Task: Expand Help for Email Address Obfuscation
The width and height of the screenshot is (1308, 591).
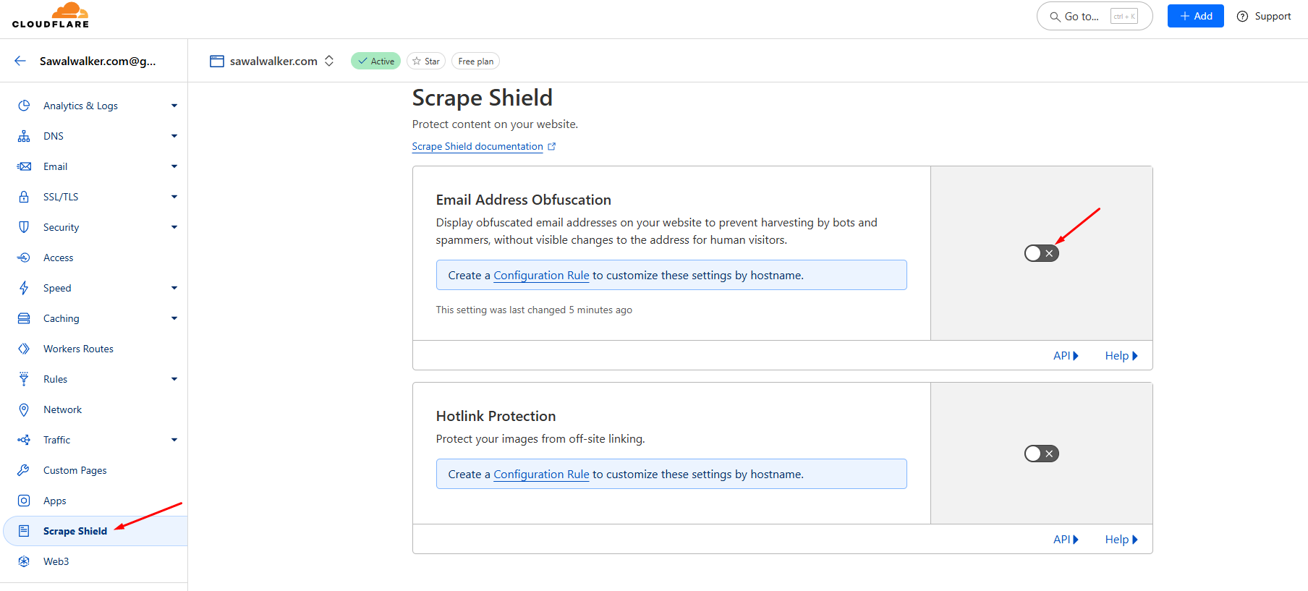Action: click(1121, 355)
